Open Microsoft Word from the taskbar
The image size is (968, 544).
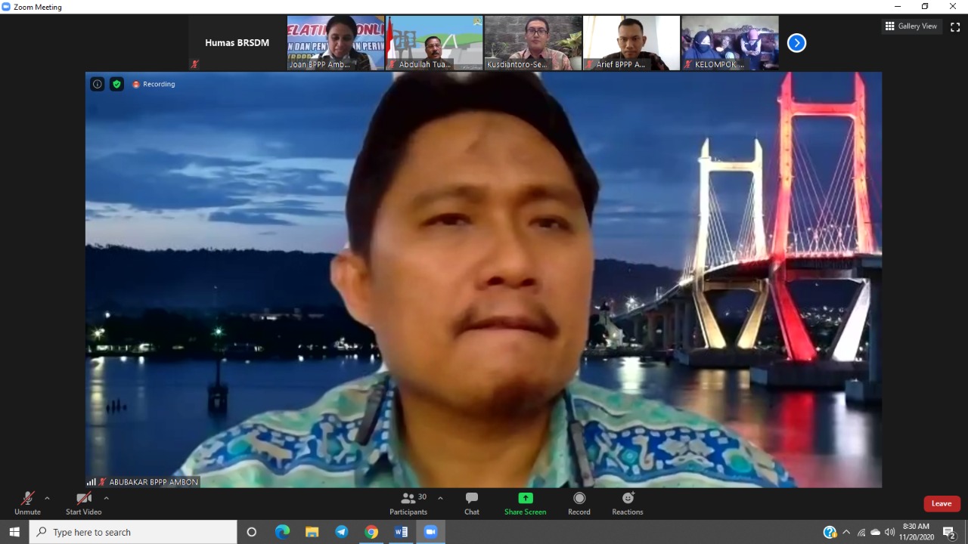click(401, 532)
